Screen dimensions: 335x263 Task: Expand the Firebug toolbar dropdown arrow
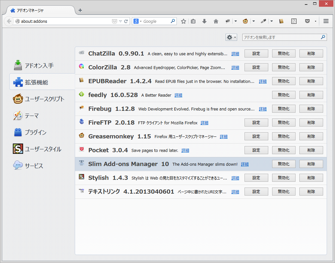[x=236, y=21]
